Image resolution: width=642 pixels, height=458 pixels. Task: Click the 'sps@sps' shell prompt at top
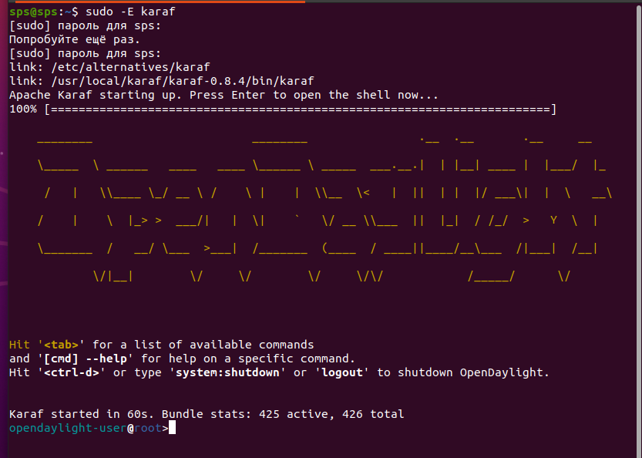click(33, 12)
